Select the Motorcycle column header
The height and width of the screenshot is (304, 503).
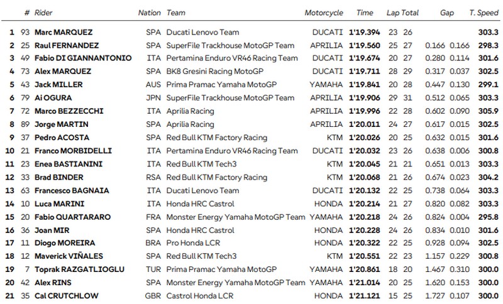[324, 13]
